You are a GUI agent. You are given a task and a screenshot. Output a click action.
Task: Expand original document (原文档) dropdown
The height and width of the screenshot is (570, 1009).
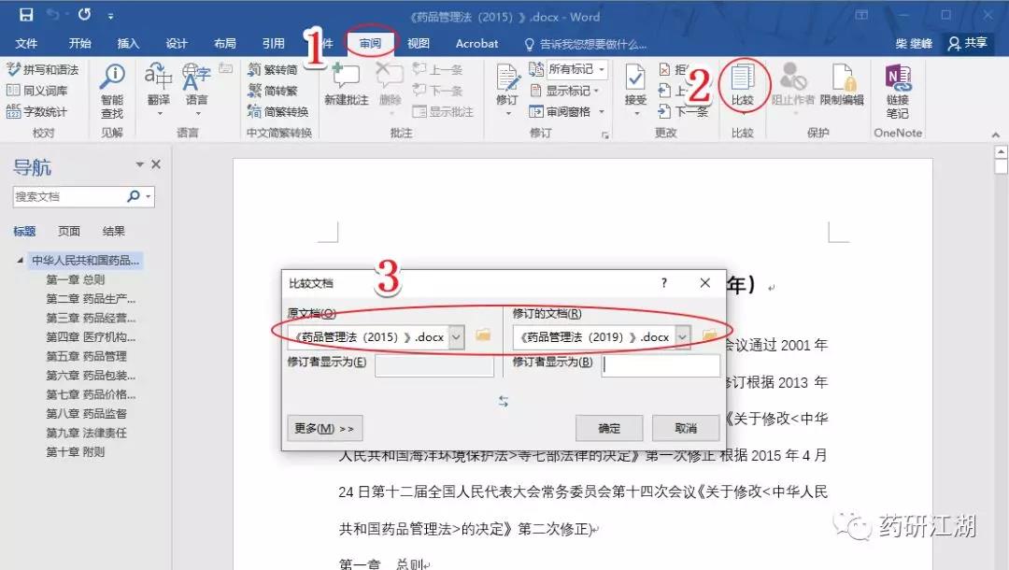click(x=457, y=336)
